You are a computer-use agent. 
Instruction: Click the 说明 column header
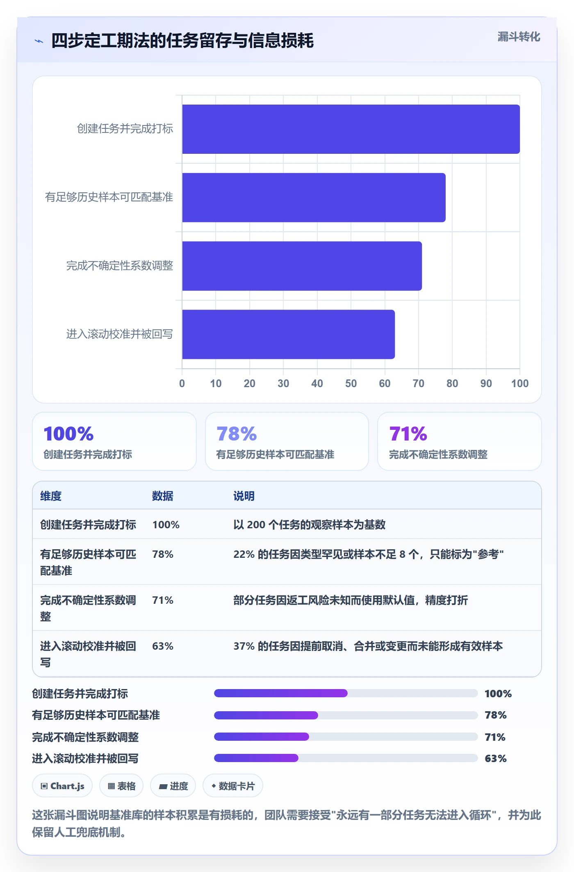pos(244,496)
